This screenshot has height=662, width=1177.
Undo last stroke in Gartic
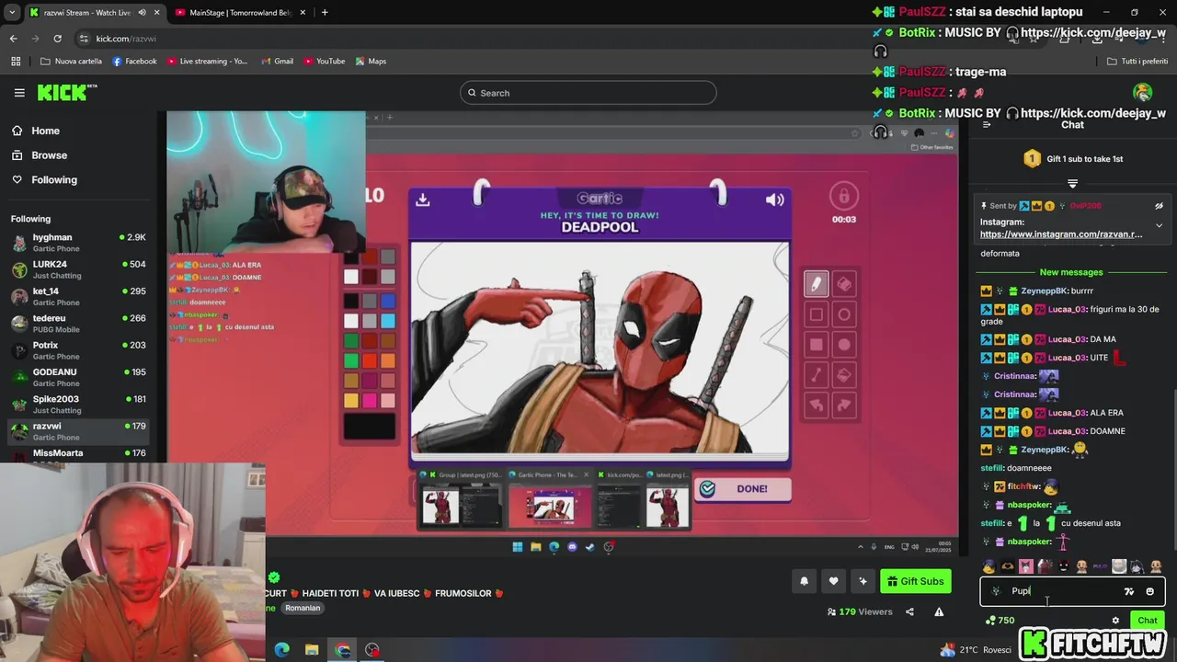(x=816, y=405)
